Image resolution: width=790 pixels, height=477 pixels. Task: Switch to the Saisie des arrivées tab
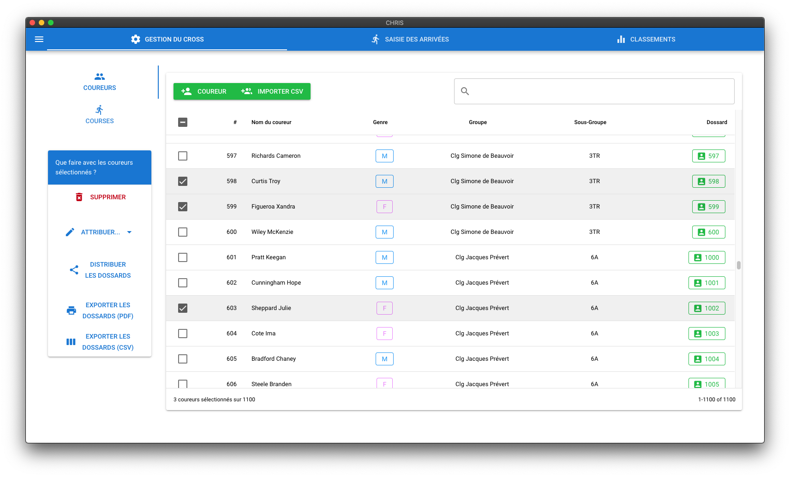(x=410, y=39)
